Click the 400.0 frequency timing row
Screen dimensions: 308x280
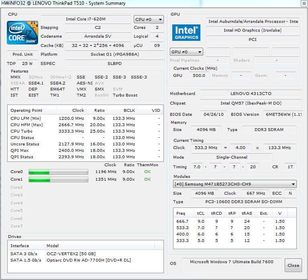[235, 234]
